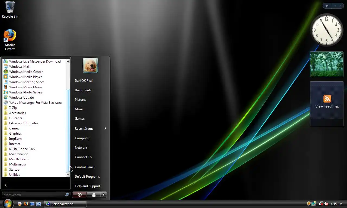This screenshot has width=347, height=208.
Task: Open Computer from the Start menu
Action: (x=82, y=138)
